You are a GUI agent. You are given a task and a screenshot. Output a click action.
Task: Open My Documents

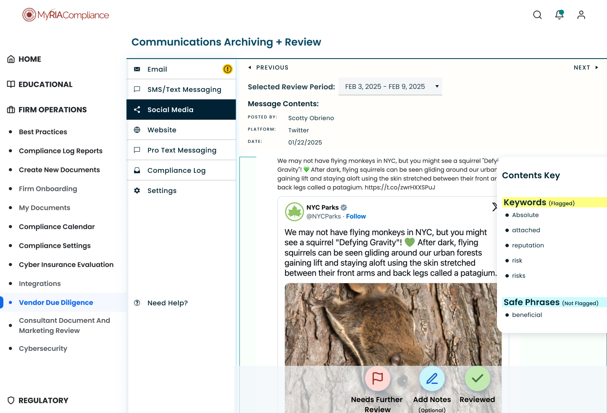click(x=45, y=208)
